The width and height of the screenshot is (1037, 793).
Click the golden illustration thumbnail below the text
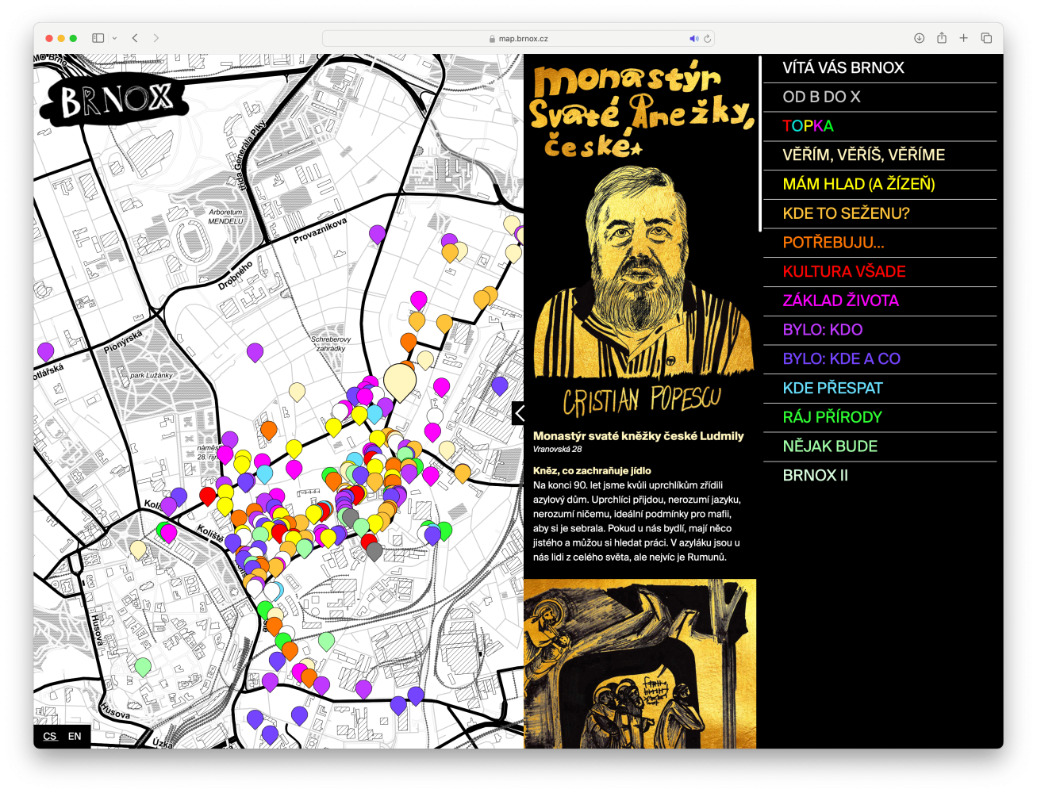click(639, 663)
